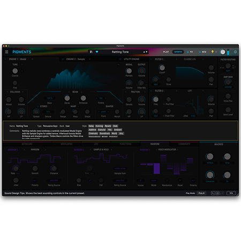Click the Voice Pan knob

tap(228, 96)
